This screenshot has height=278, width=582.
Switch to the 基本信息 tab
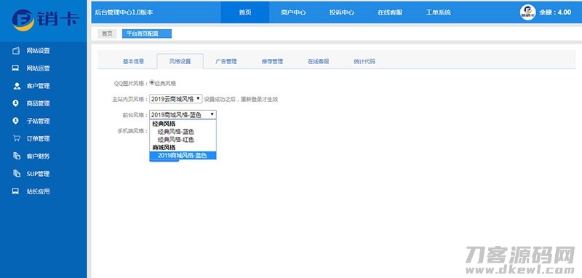(134, 62)
